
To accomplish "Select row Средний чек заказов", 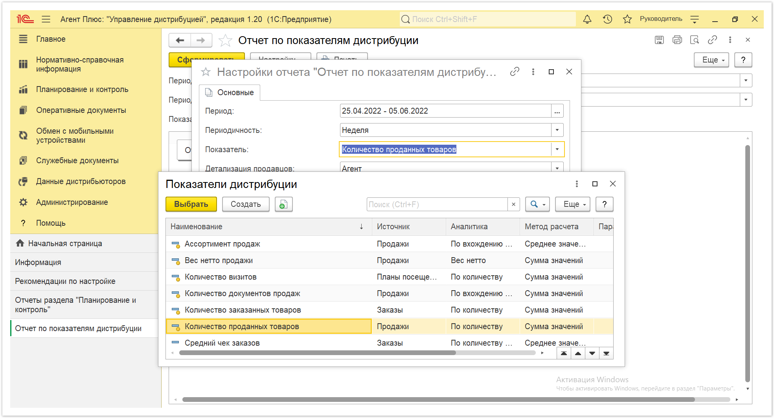I will [389, 342].
